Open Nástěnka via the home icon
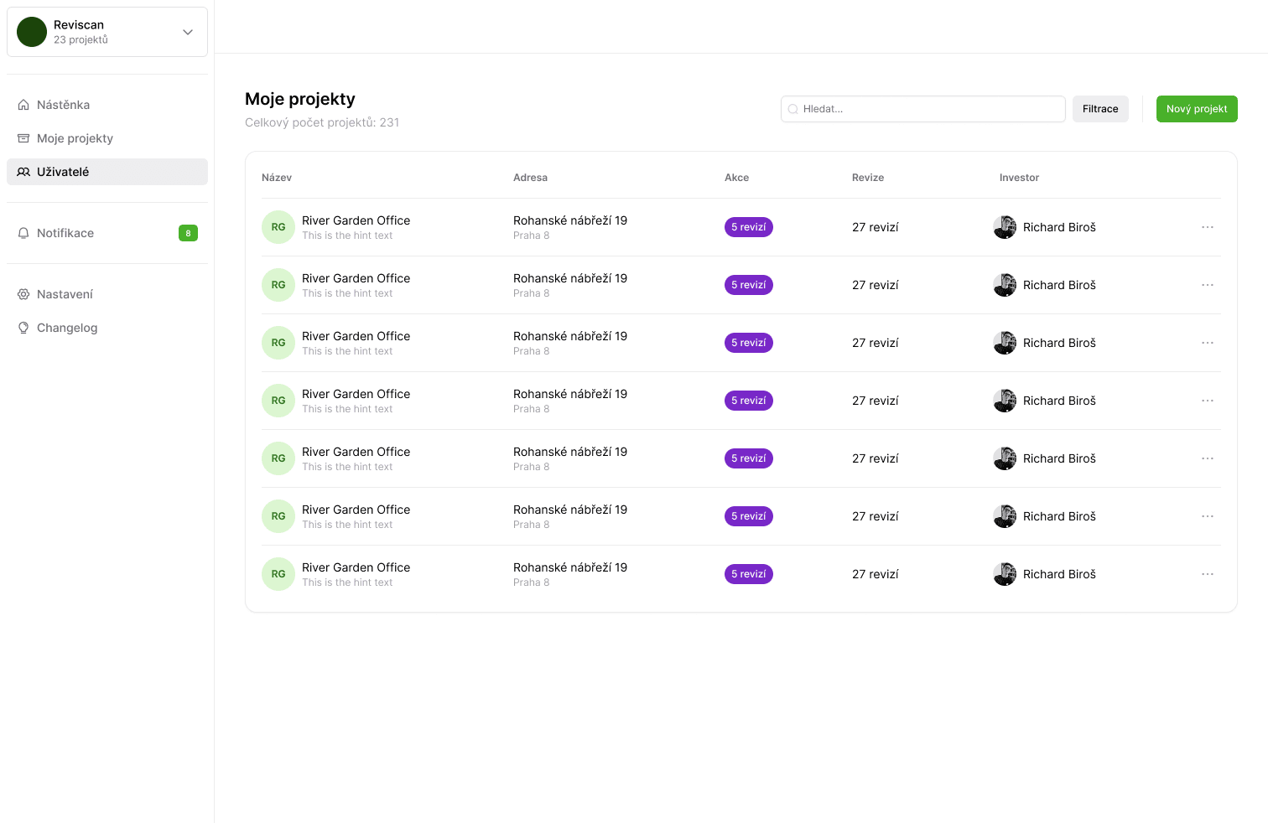Viewport: 1268px width, 823px height. click(23, 104)
